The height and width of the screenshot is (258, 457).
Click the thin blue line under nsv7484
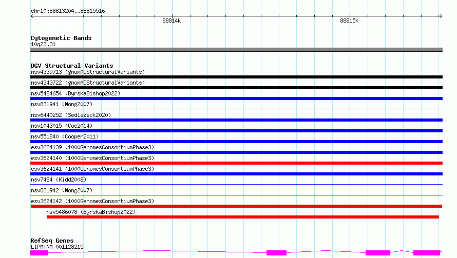[236, 185]
